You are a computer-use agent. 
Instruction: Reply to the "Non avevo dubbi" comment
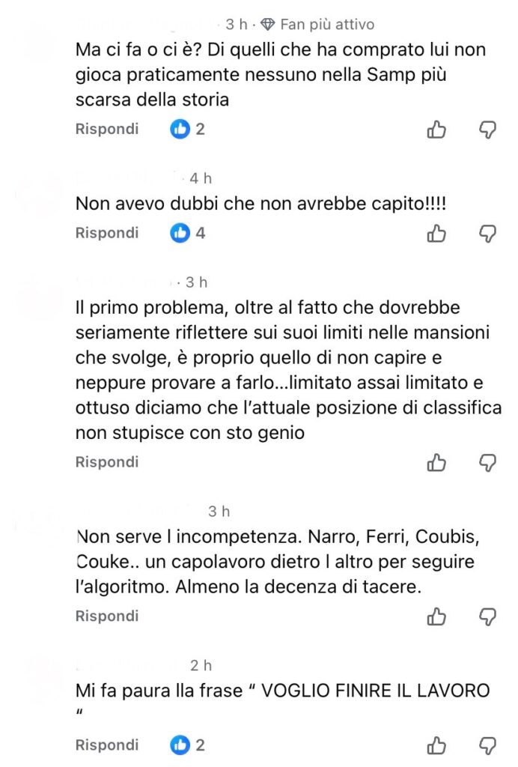tap(107, 233)
